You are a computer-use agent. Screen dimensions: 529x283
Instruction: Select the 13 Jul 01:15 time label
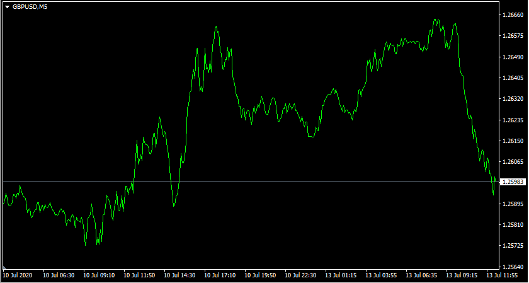coord(341,275)
